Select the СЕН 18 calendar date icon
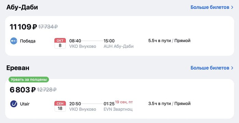Screen dimensions: 239x123 (60, 106)
